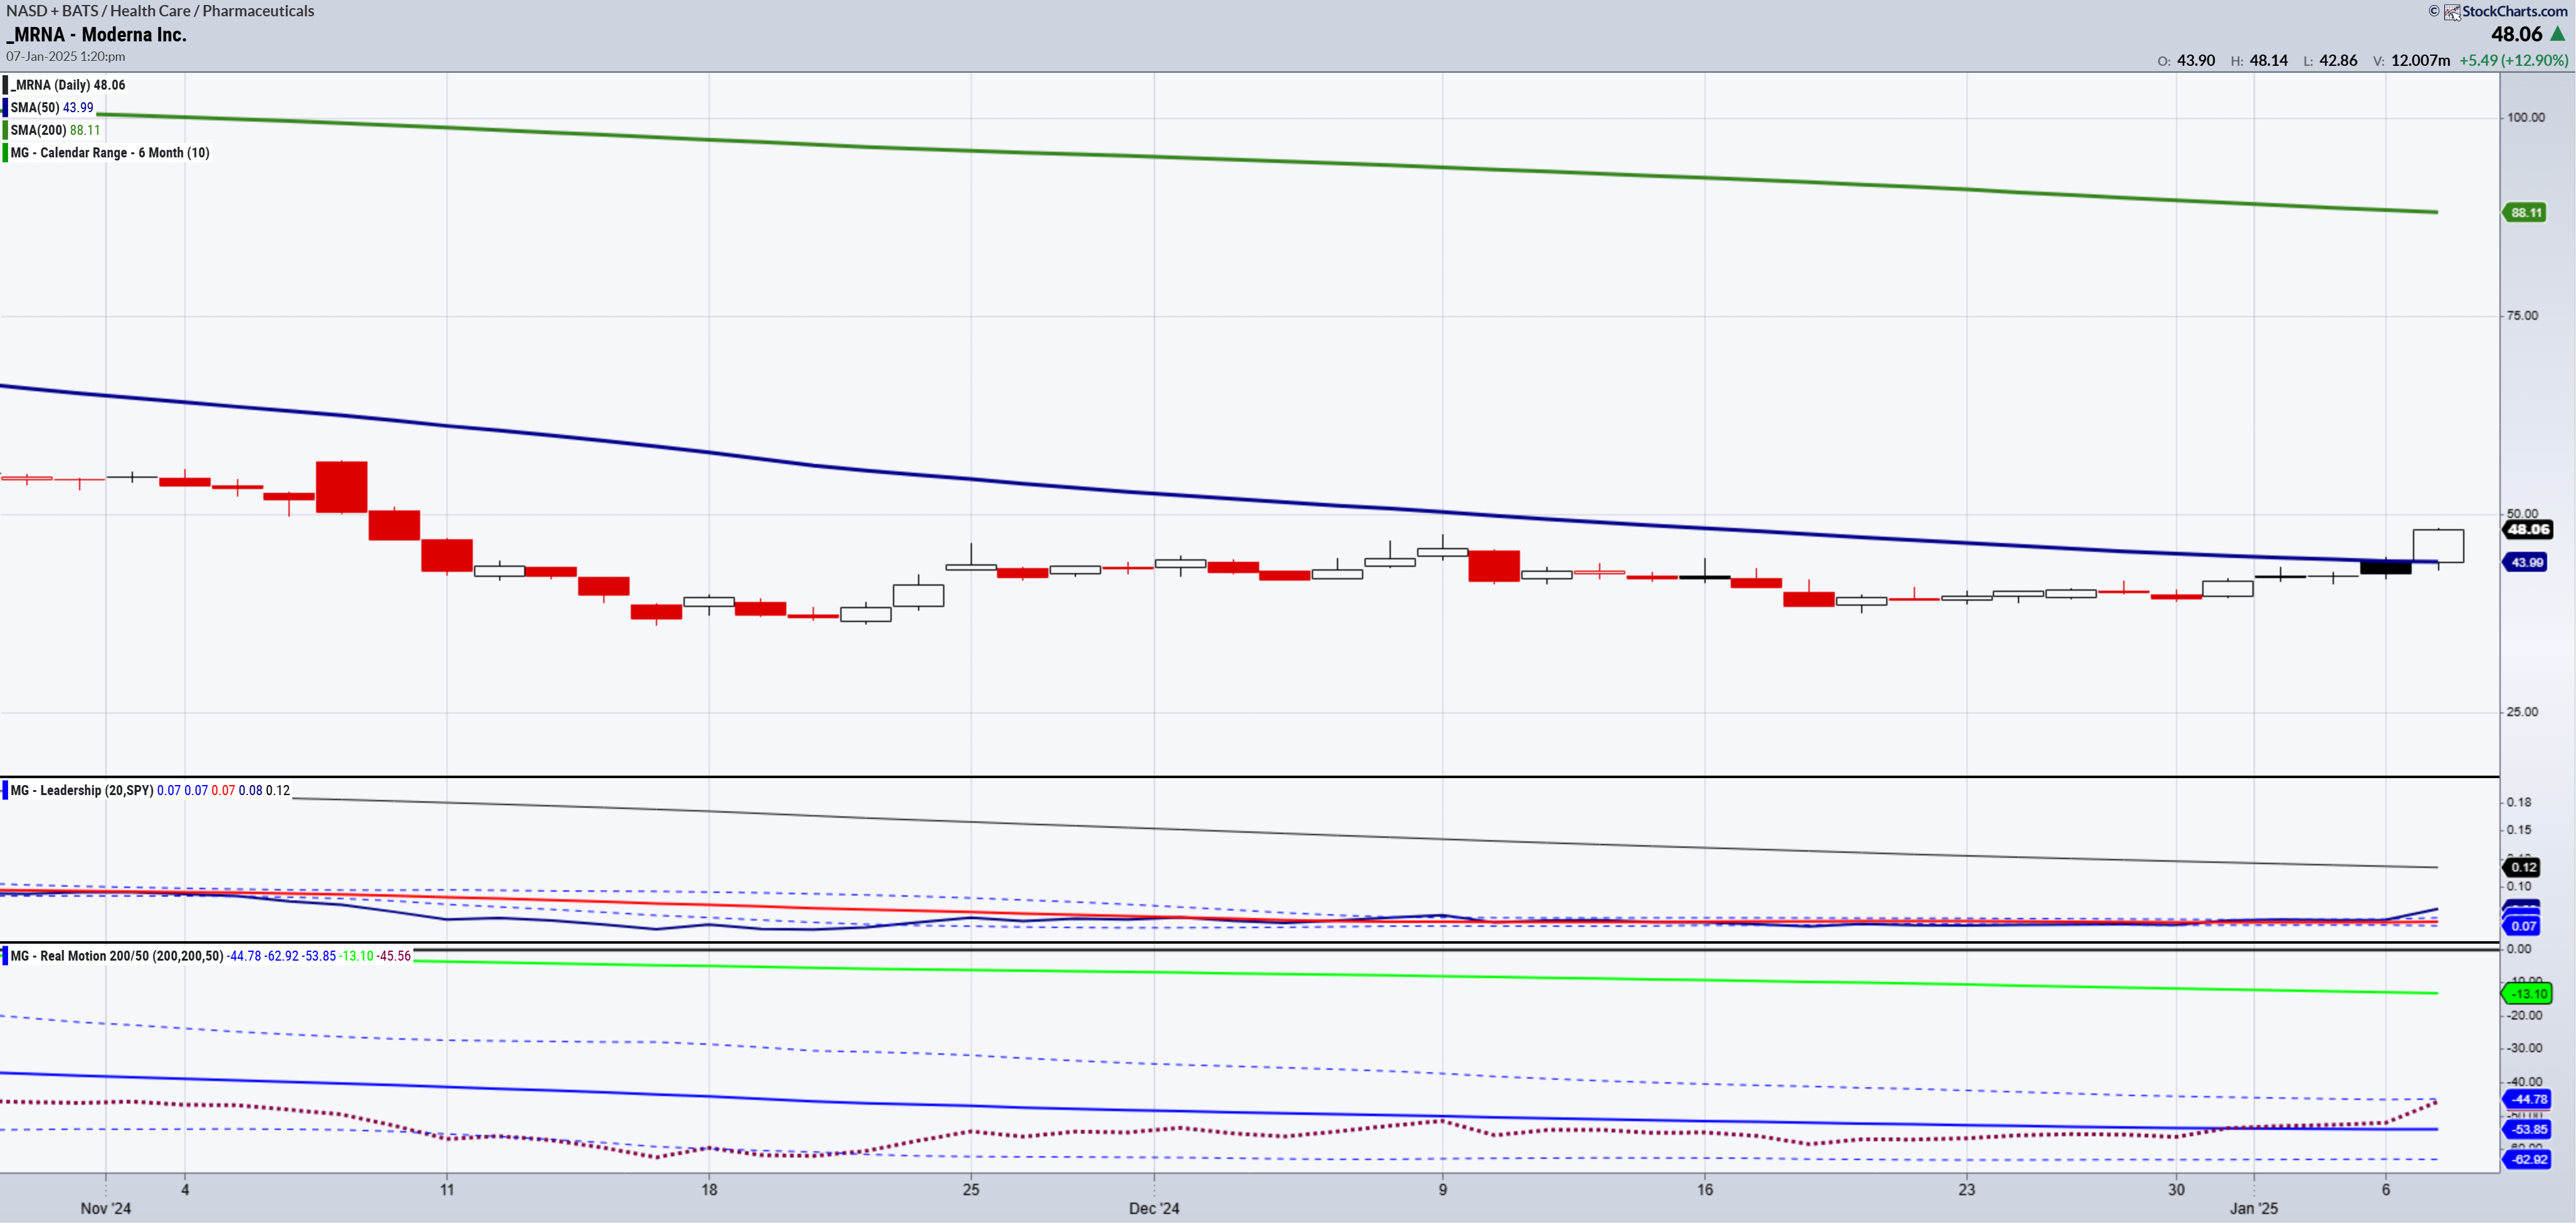Click the 75.00 price axis label
This screenshot has width=2576, height=1224.
(2522, 316)
